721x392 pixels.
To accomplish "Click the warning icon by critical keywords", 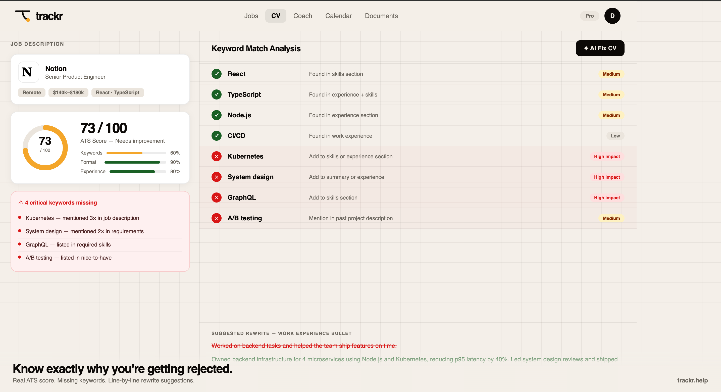I will pyautogui.click(x=21, y=203).
